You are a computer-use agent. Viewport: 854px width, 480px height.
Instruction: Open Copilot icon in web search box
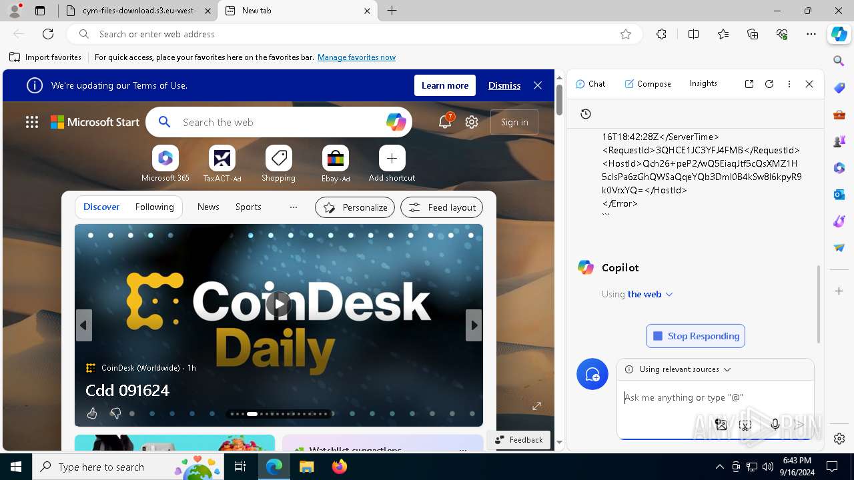click(x=396, y=122)
